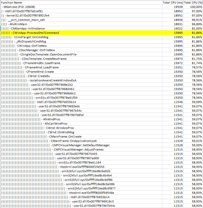Select the user32.dll!0x007ff879675445 row
This screenshot has width=203, height=208.
(102, 154)
